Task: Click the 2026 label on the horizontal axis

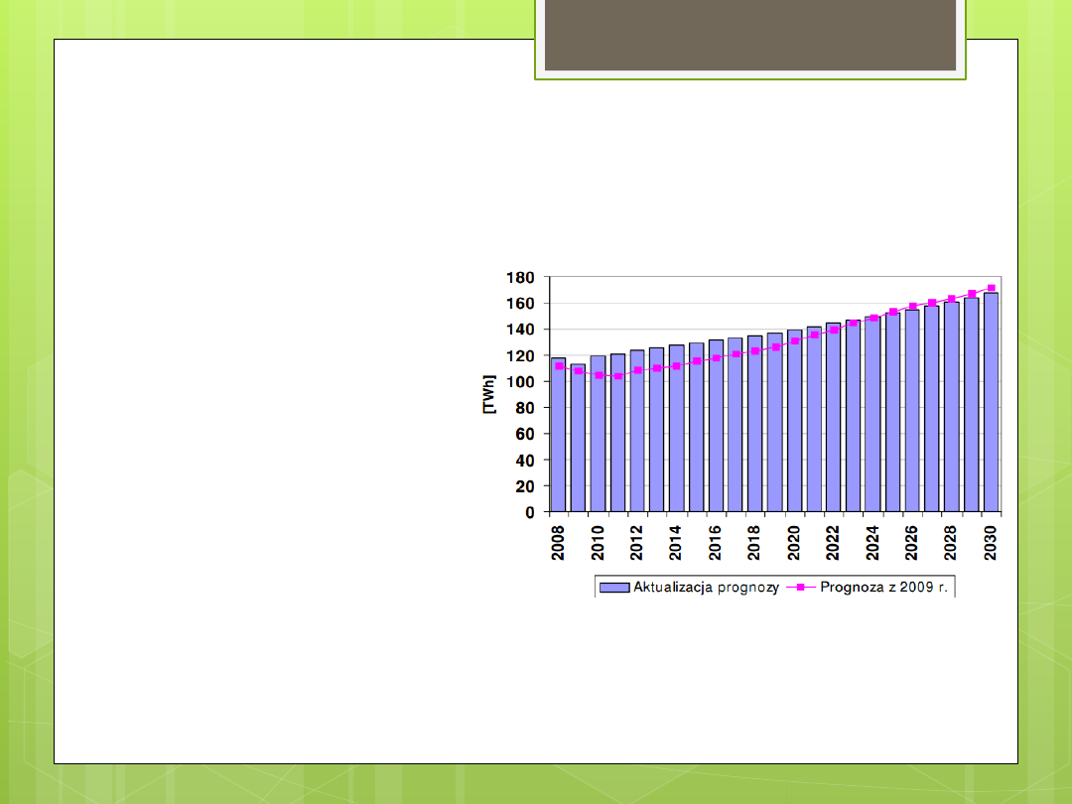Action: (x=912, y=544)
